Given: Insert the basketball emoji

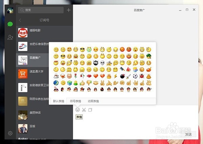Looking at the screenshot, I should coord(142,69).
